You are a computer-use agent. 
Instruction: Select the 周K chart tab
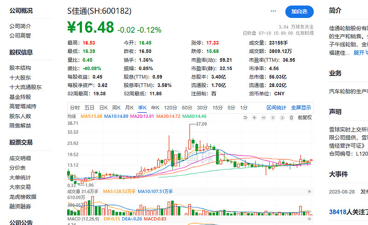coord(116,108)
